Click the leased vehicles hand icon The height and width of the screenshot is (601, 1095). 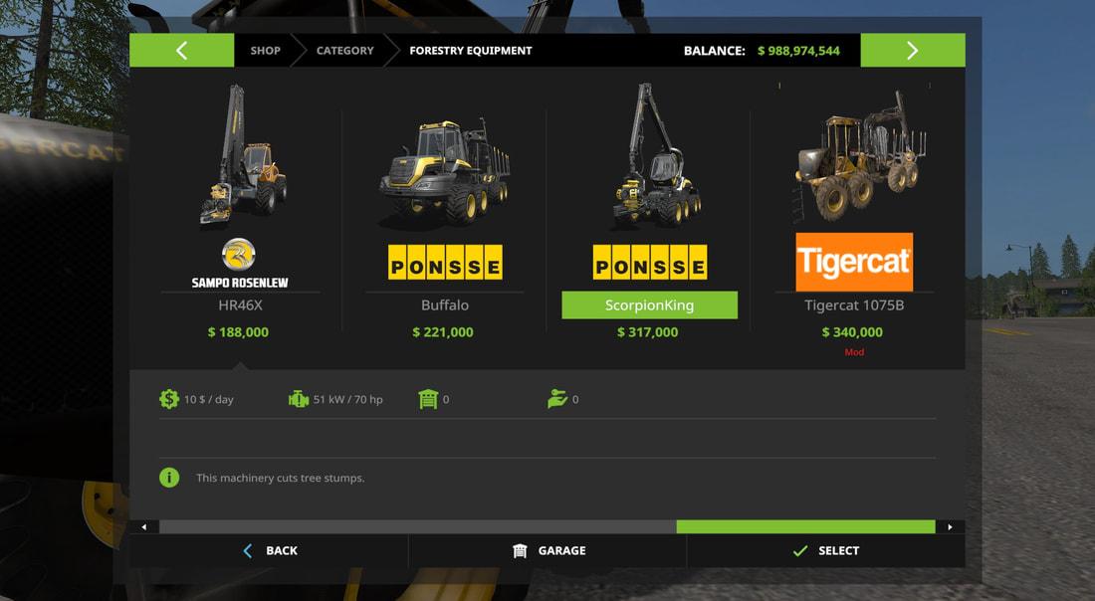(557, 399)
